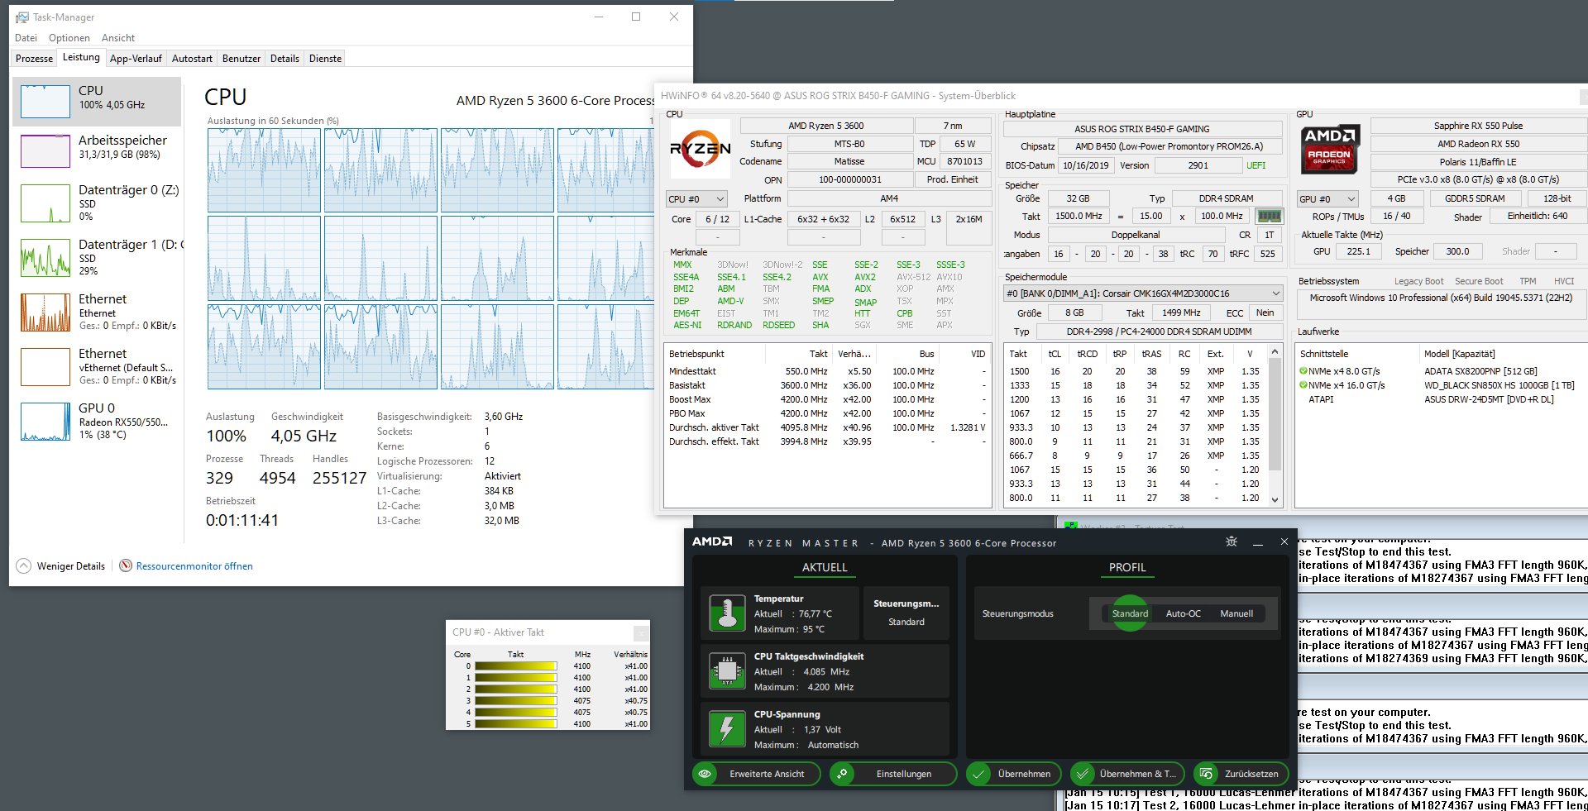1588x811 pixels.
Task: Click the Core 0 clock bar in CPU #0 window
Action: (515, 666)
